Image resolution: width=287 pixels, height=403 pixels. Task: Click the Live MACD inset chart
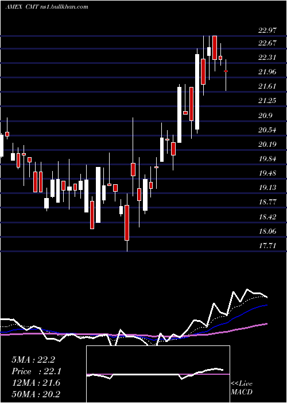click(x=158, y=374)
